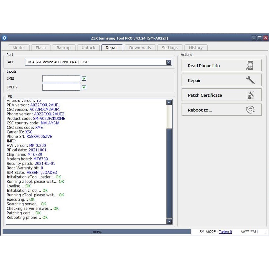
Task: Click Modem board MT6739 value
Action: click(40, 159)
